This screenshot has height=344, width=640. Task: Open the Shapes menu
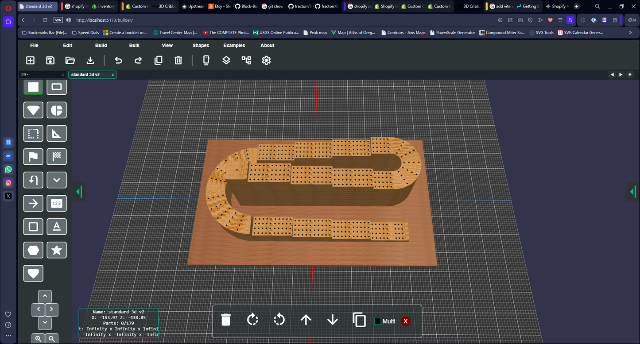click(x=201, y=45)
